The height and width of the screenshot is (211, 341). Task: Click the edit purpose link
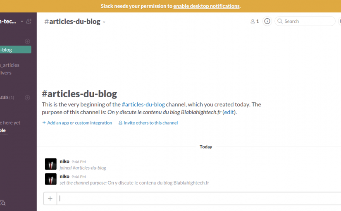(229, 112)
